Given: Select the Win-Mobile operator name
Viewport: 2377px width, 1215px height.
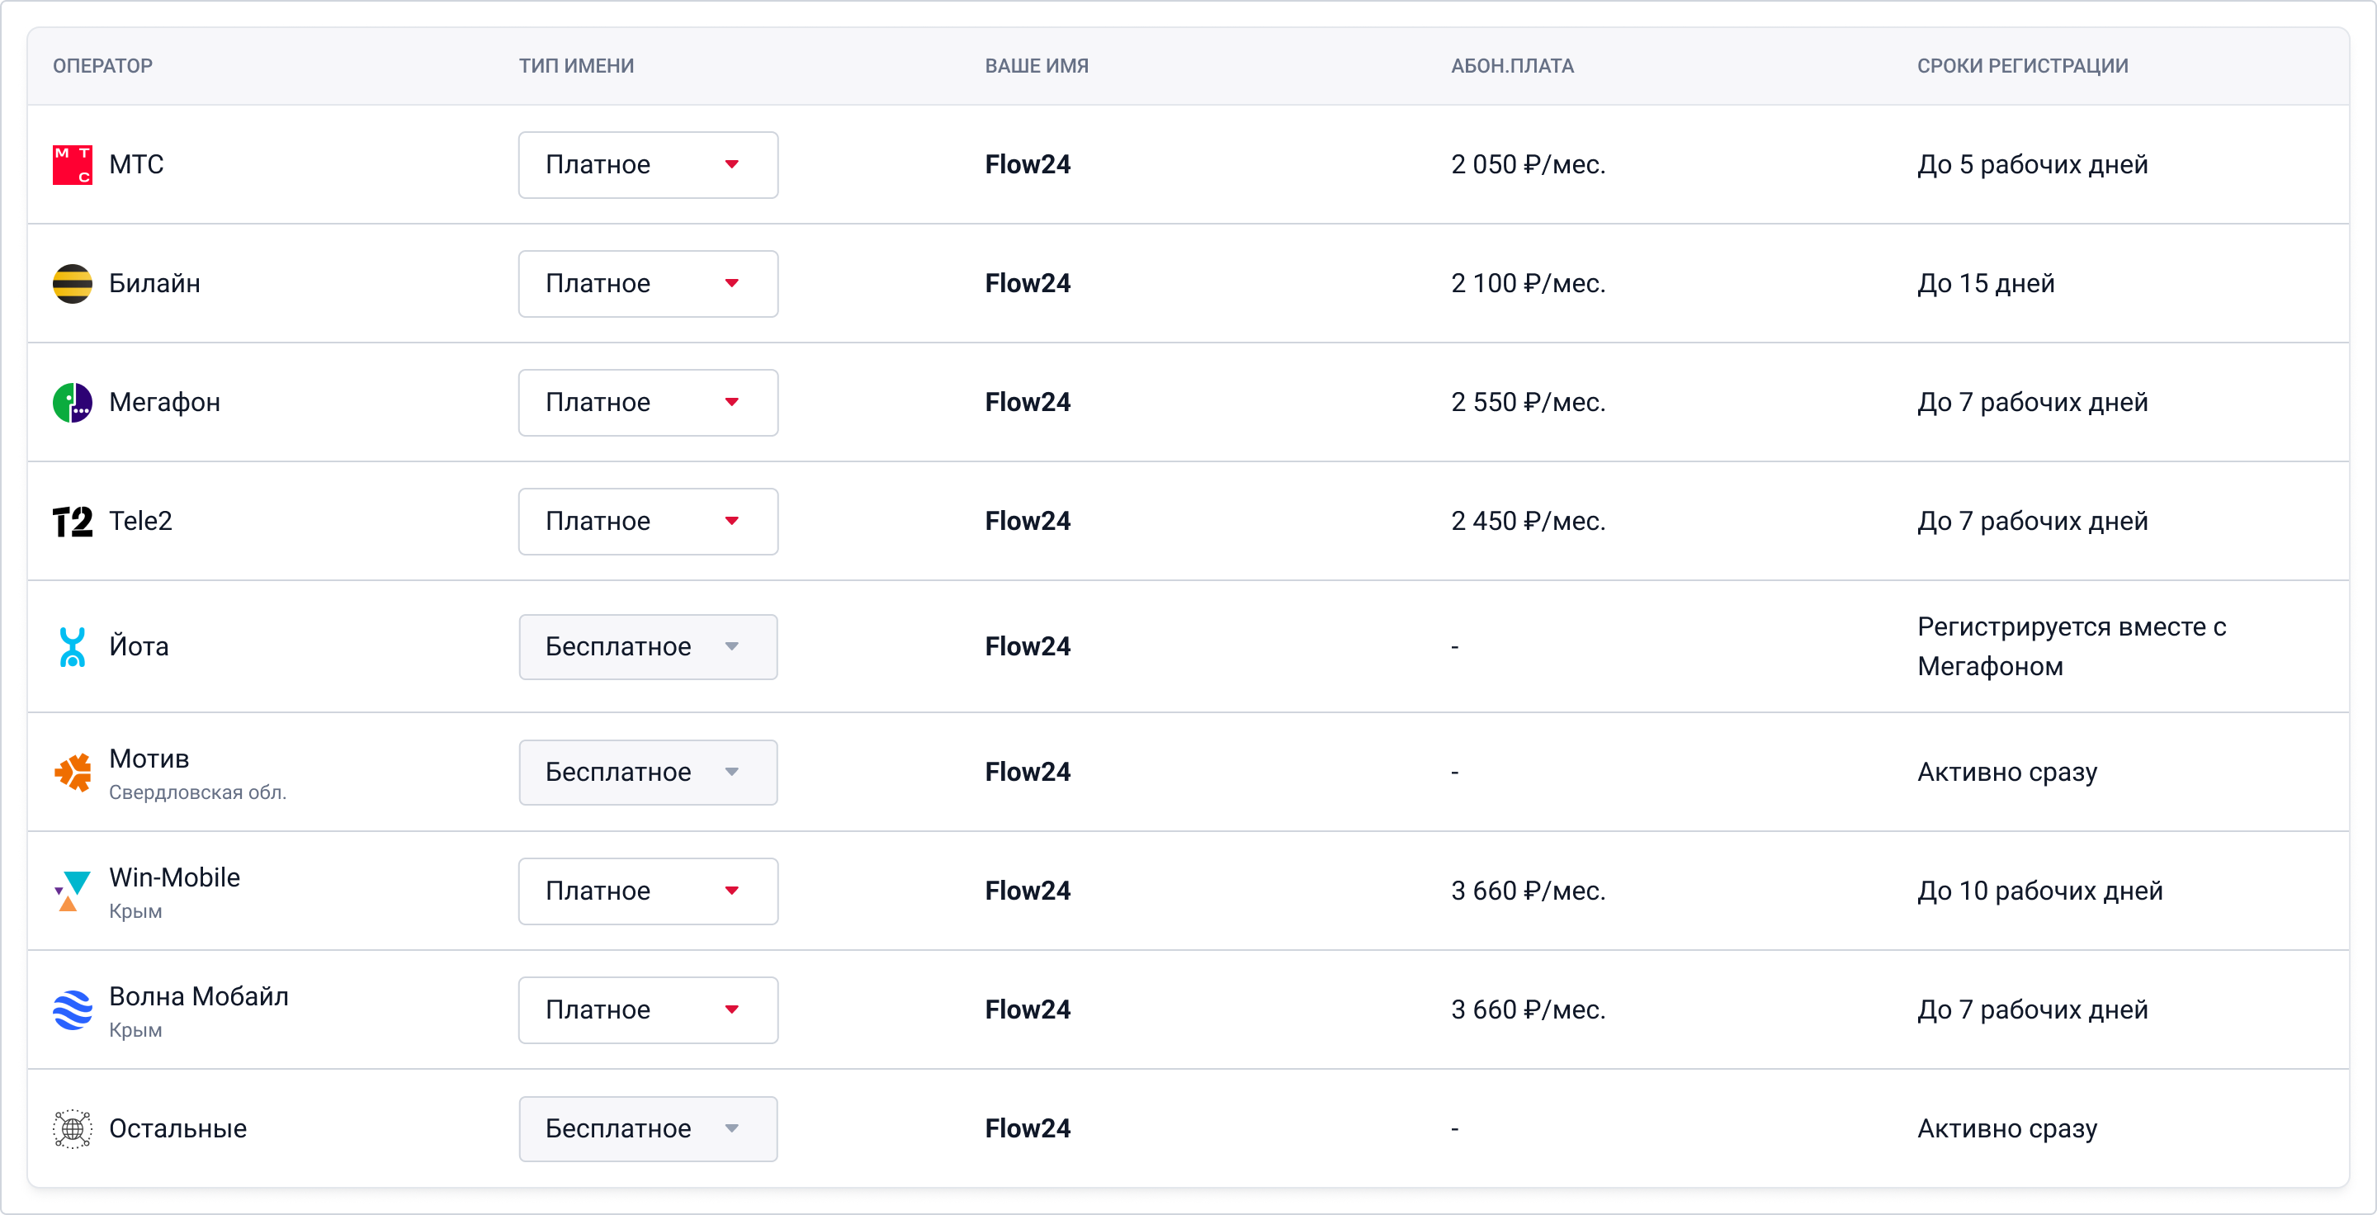Looking at the screenshot, I should click(x=174, y=878).
